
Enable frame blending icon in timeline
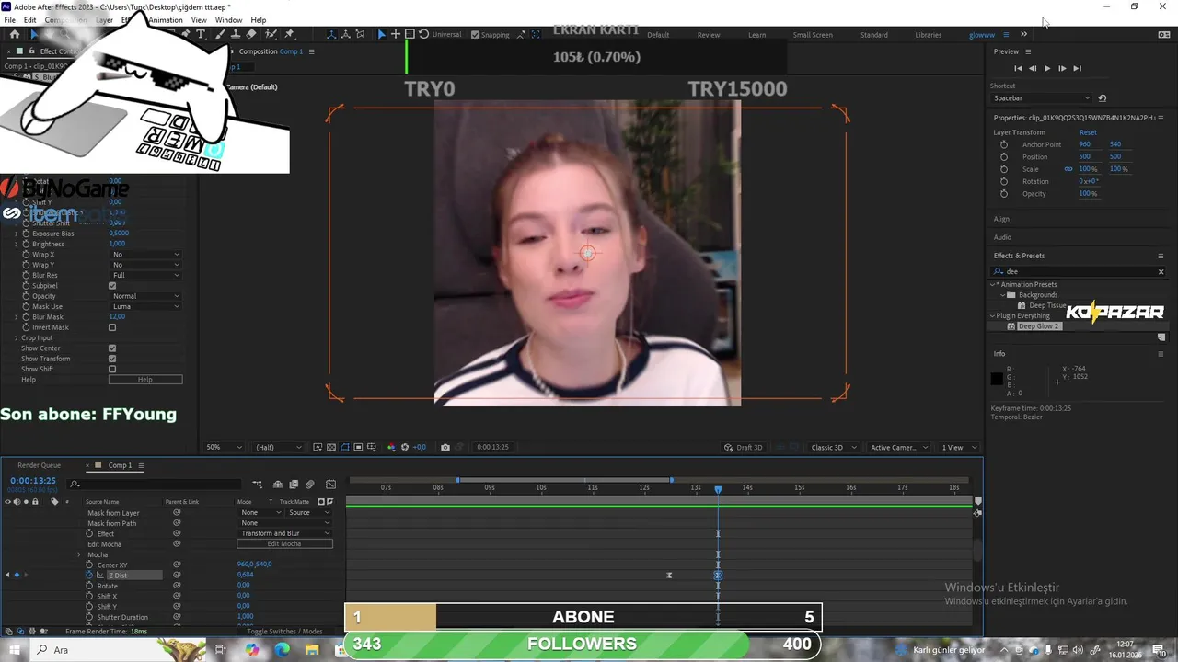coord(294,484)
